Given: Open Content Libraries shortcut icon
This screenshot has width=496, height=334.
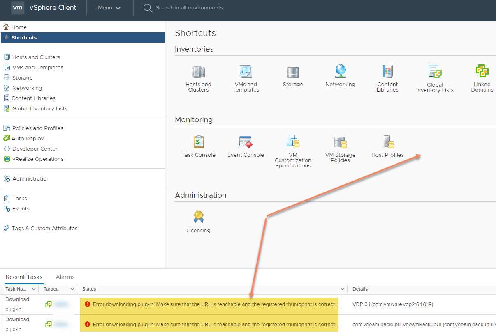Looking at the screenshot, I should (x=387, y=71).
